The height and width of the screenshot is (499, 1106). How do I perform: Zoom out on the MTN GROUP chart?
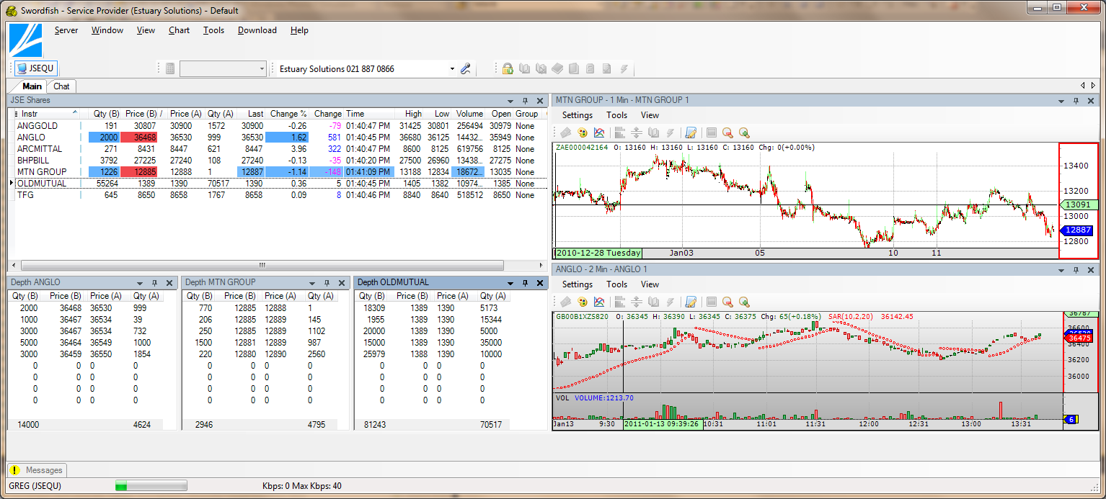(x=727, y=132)
